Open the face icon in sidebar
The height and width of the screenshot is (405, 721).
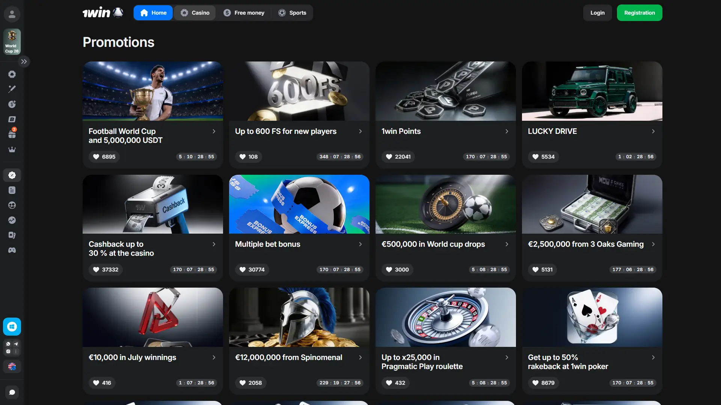point(12,205)
